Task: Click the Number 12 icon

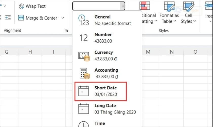Action: 83,38
